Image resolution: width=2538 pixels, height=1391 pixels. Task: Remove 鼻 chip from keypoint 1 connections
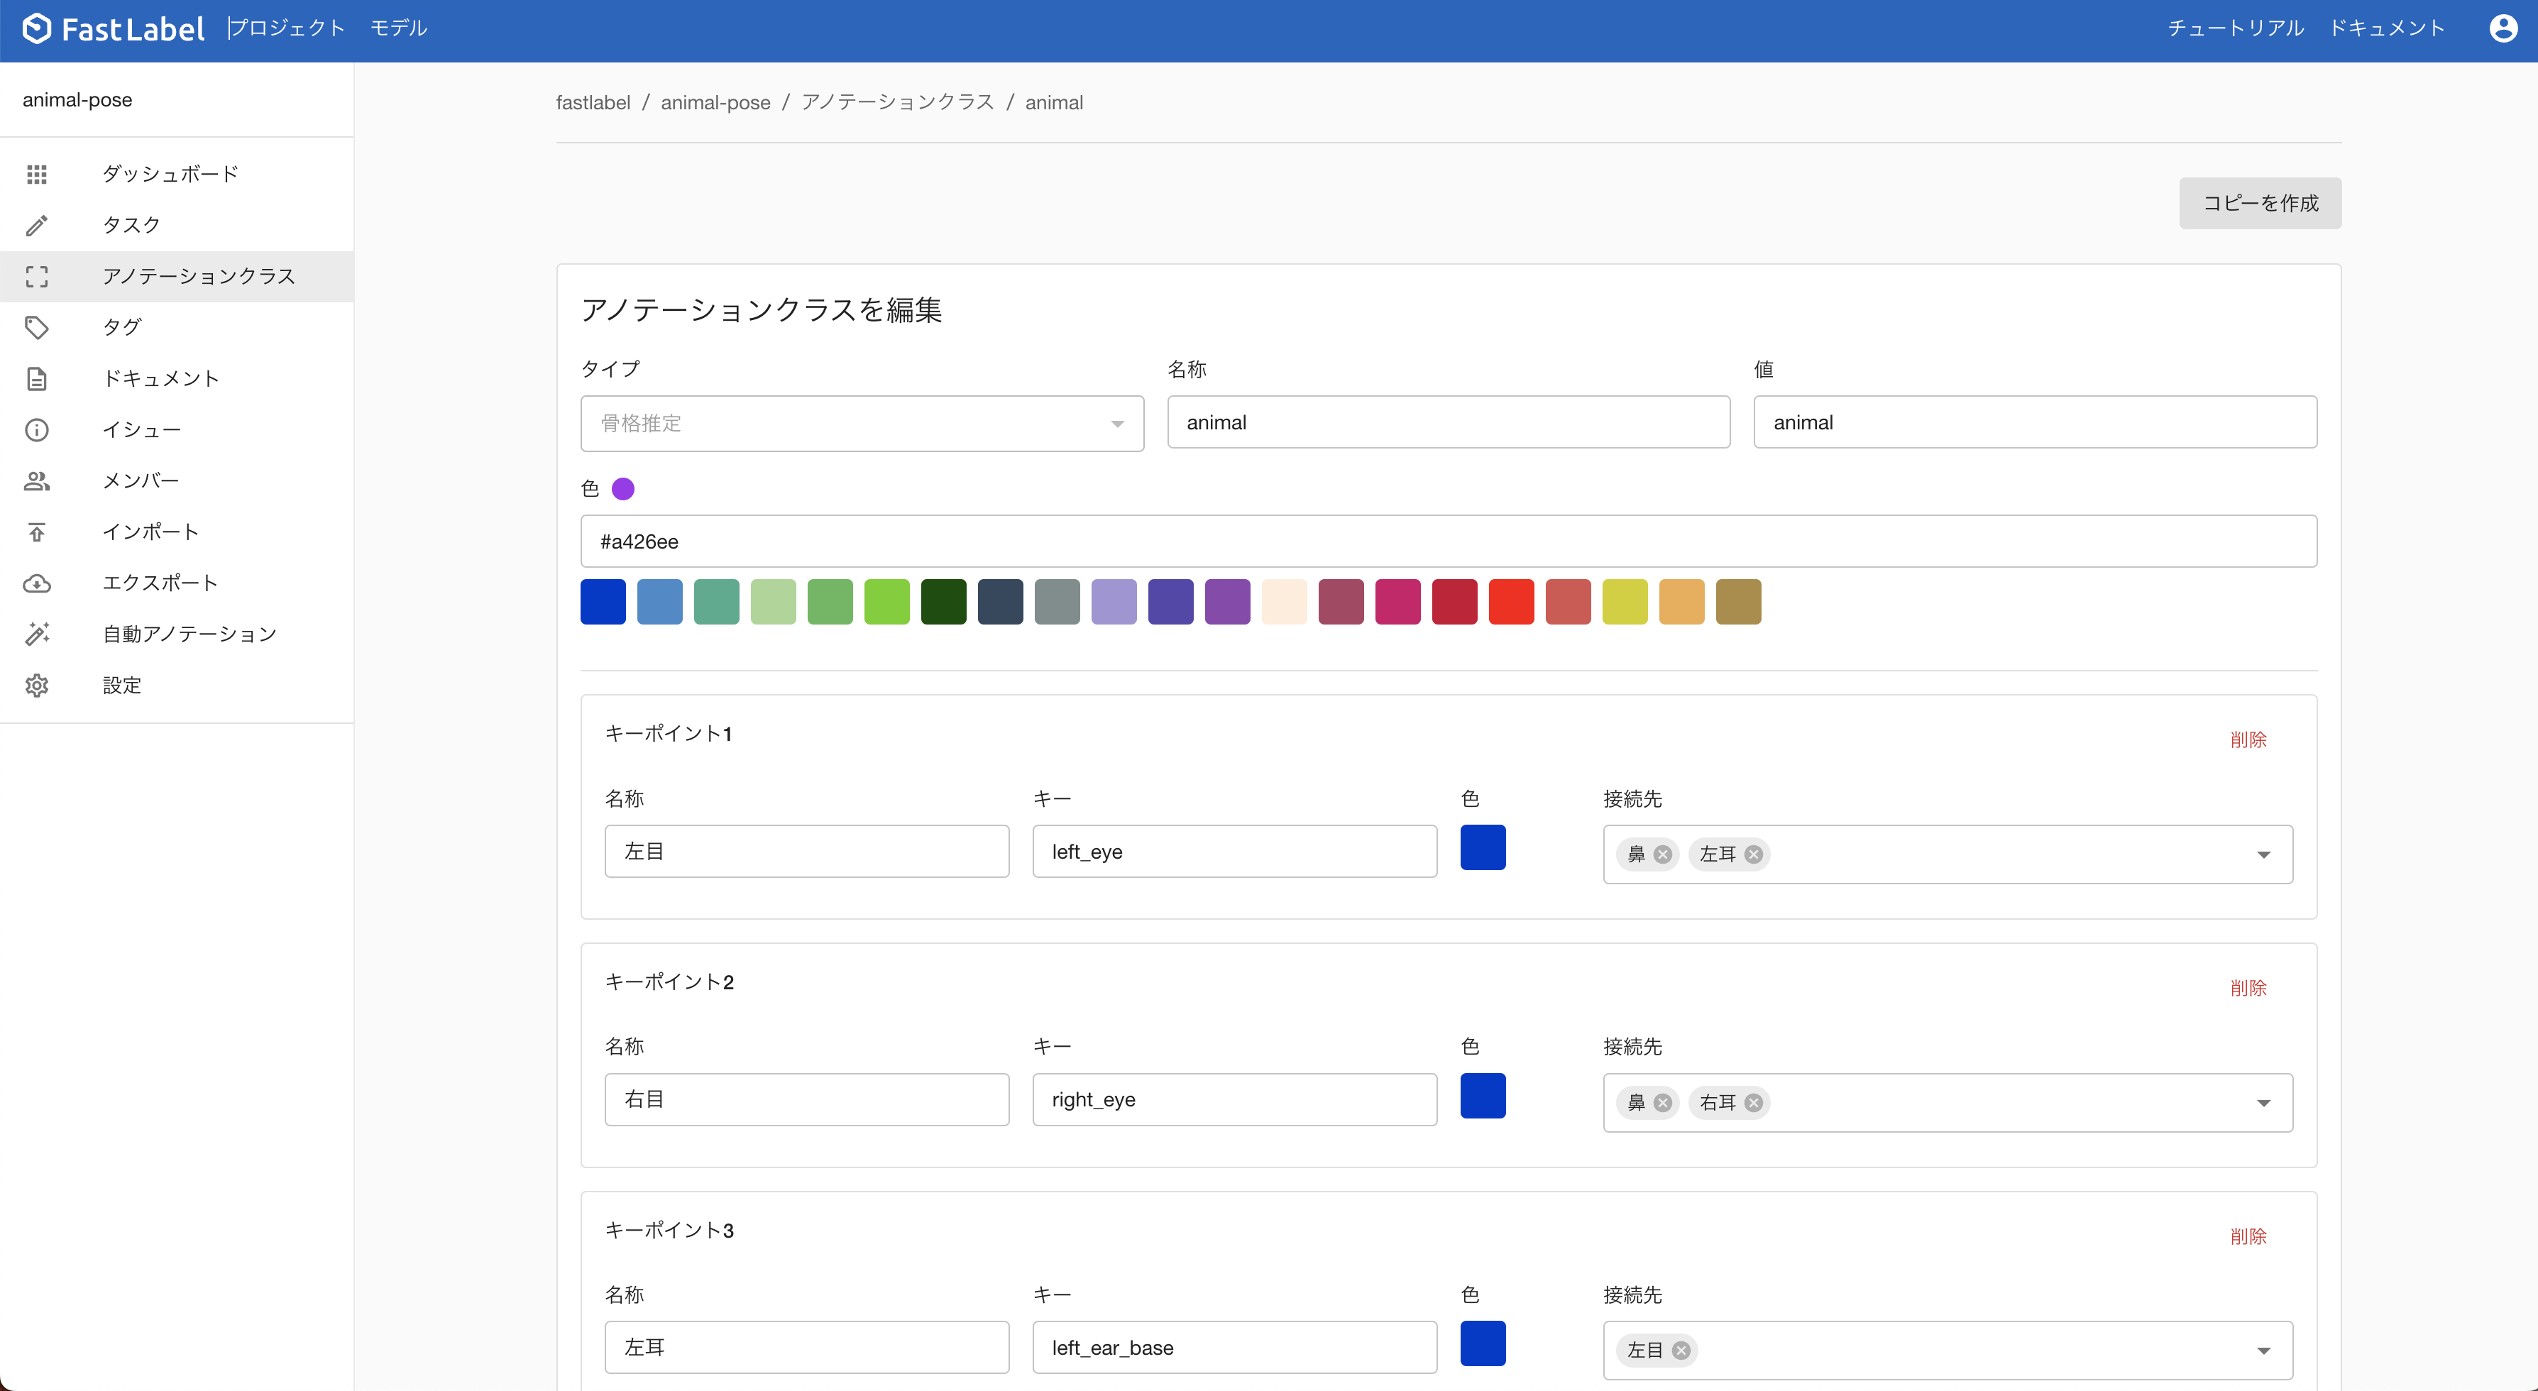[1663, 854]
